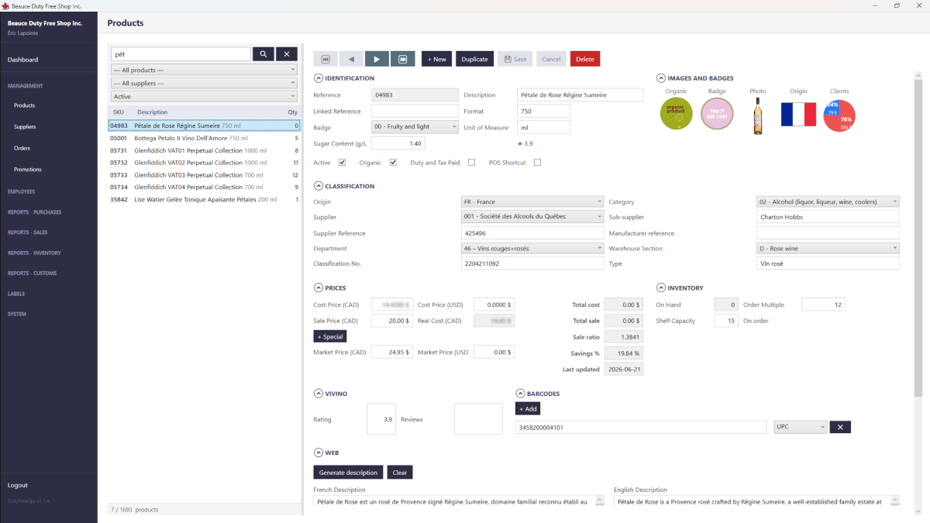930x523 pixels.
Task: Click the Sale Price (CAD) field
Action: 392,321
